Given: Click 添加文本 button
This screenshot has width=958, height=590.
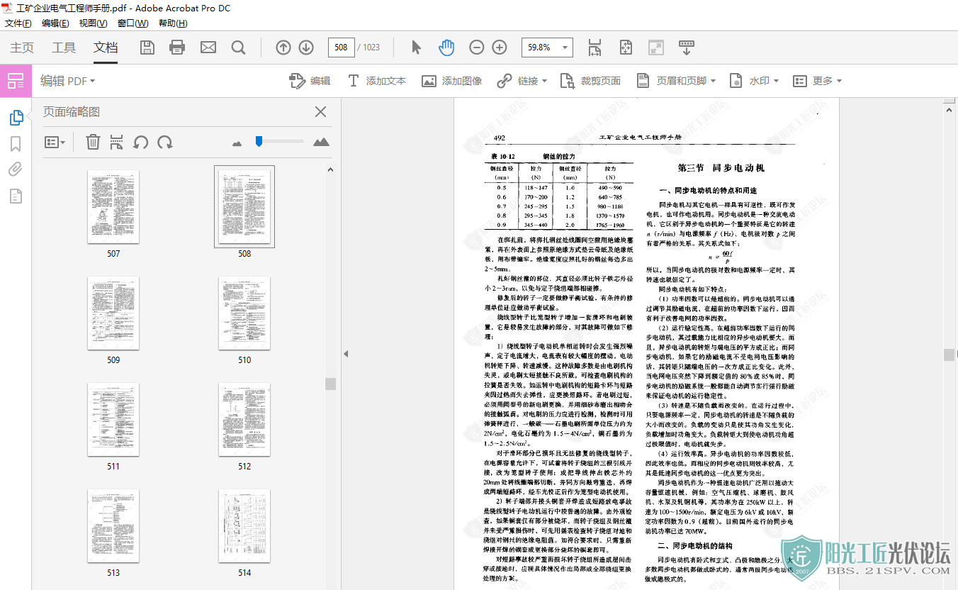Looking at the screenshot, I should [376, 81].
